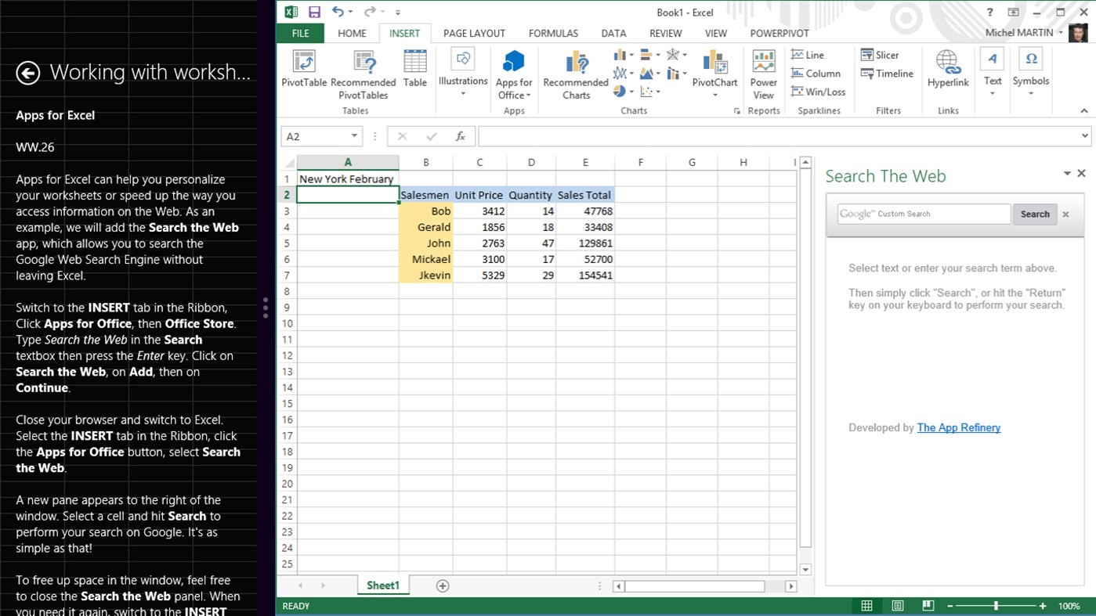The width and height of the screenshot is (1096, 616).
Task: Switch to Page Layout view
Action: tap(897, 605)
